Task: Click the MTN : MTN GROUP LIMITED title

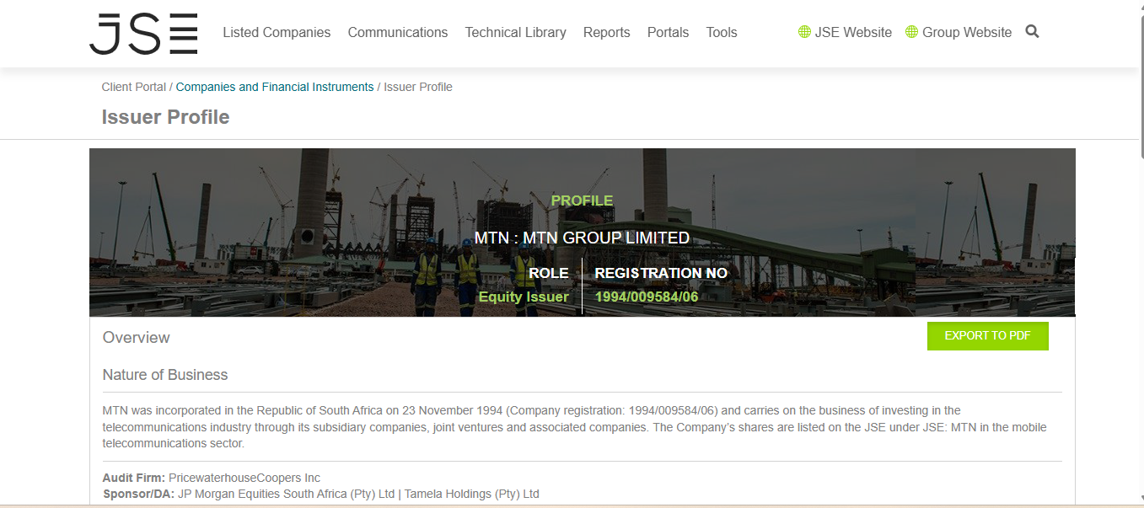Action: pyautogui.click(x=582, y=238)
